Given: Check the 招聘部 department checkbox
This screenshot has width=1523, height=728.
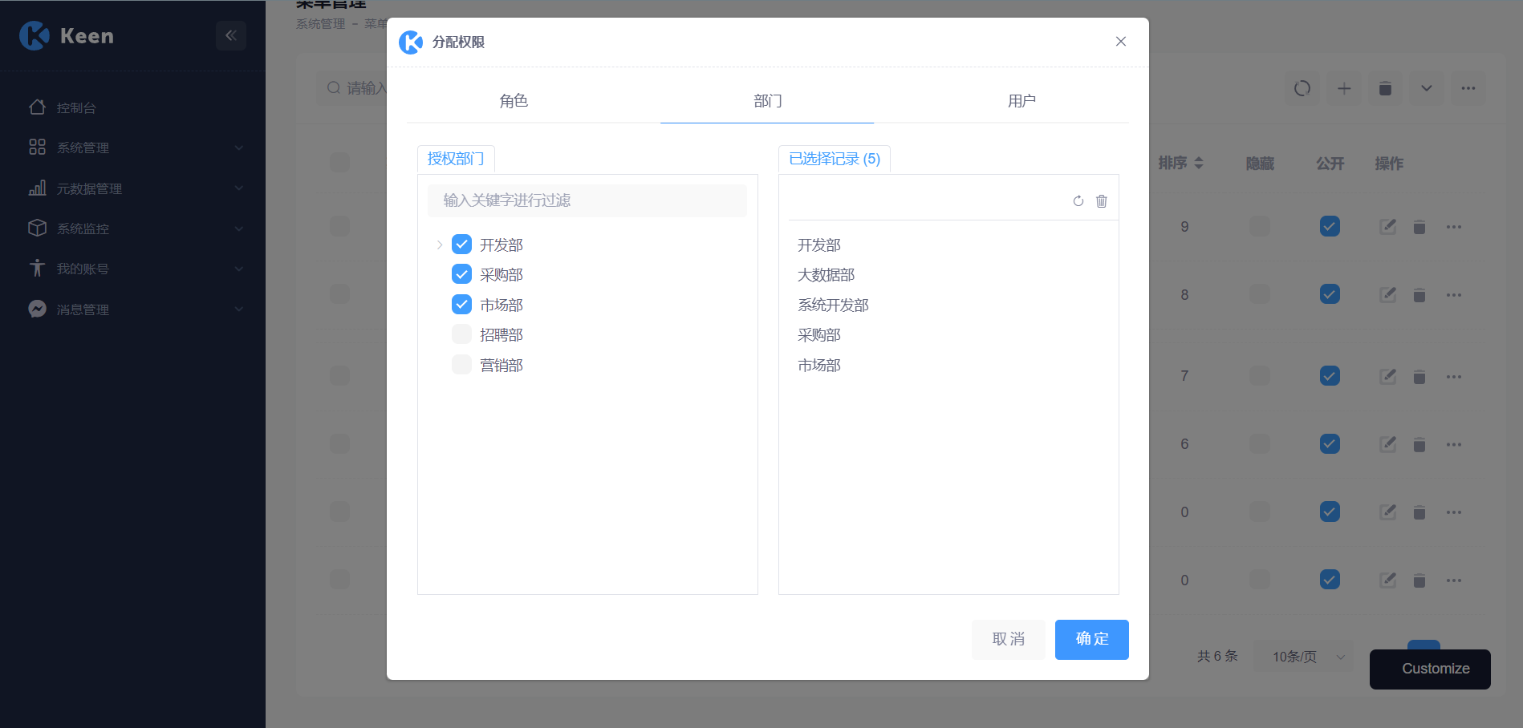Looking at the screenshot, I should coord(461,334).
